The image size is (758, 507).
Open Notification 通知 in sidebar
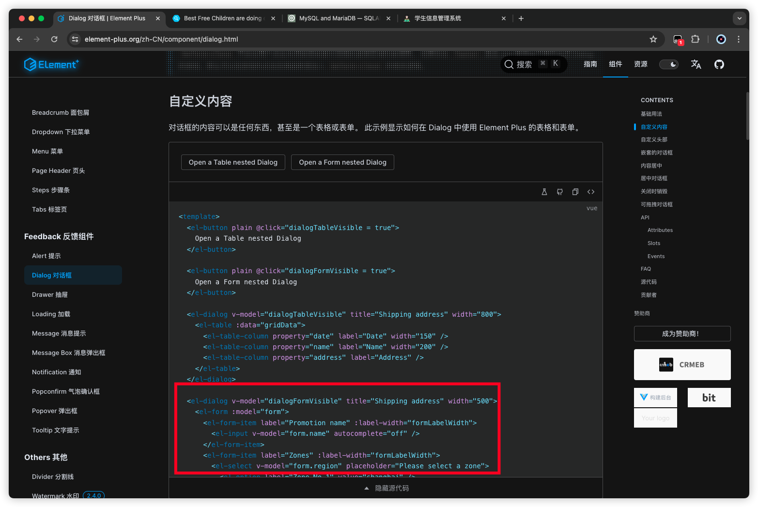[x=57, y=372]
